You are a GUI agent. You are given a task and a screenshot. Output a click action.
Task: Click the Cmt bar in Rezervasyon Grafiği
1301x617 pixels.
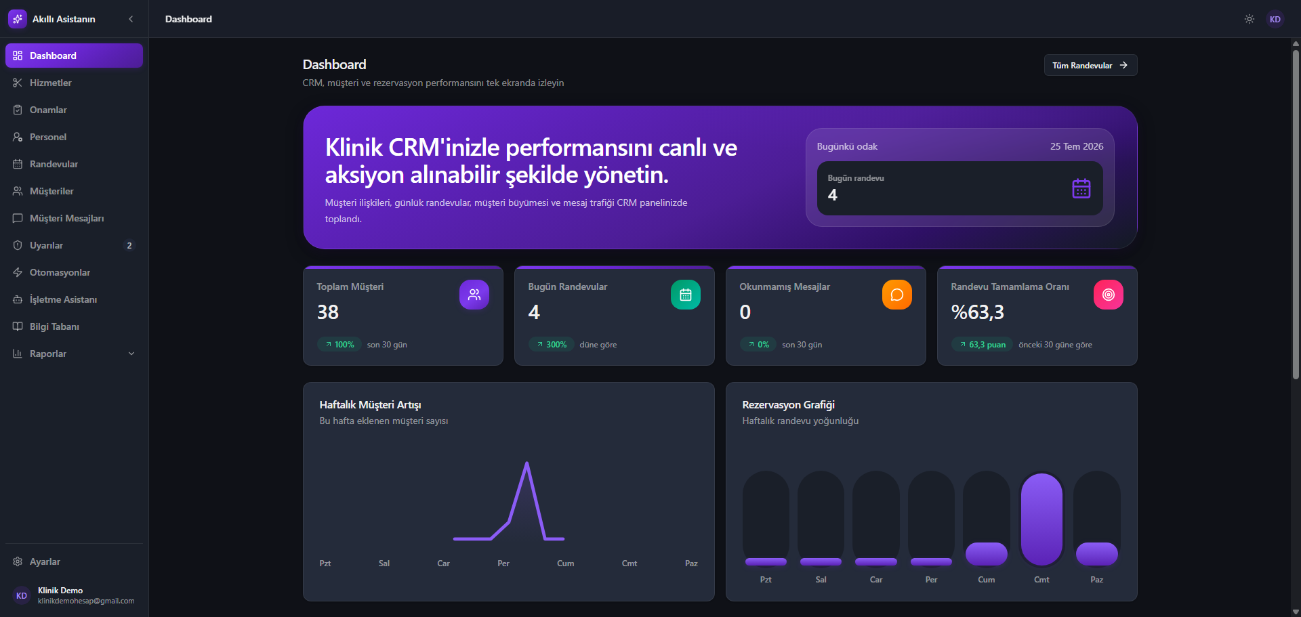1041,519
